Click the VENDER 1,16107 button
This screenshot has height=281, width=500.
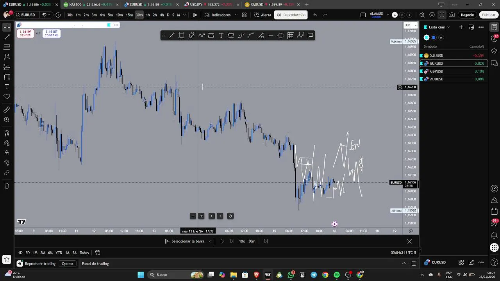pyautogui.click(x=25, y=34)
